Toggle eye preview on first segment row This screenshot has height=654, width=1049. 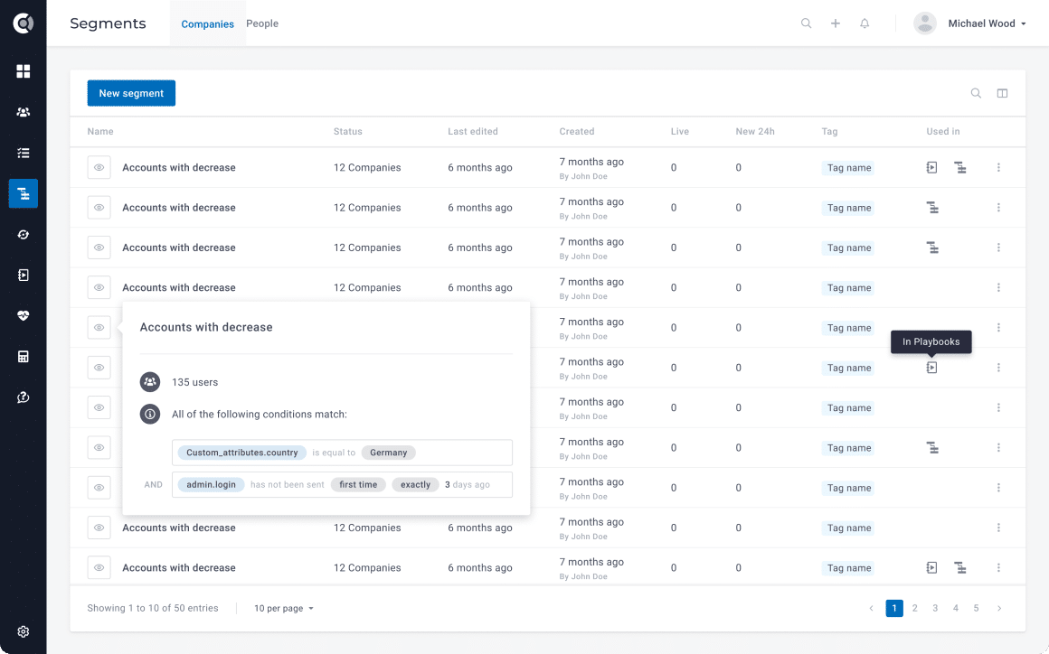[99, 168]
